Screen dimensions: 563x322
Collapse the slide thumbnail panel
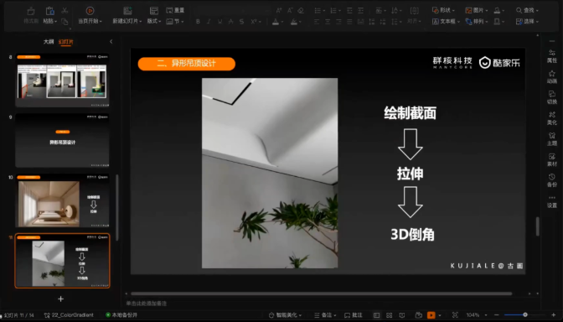pos(111,42)
